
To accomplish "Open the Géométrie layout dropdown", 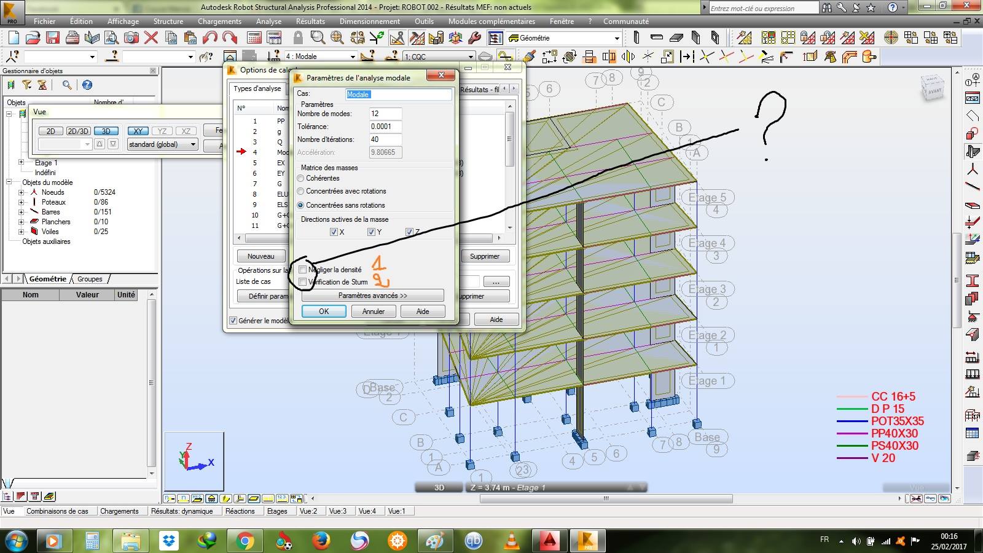I will tap(617, 38).
